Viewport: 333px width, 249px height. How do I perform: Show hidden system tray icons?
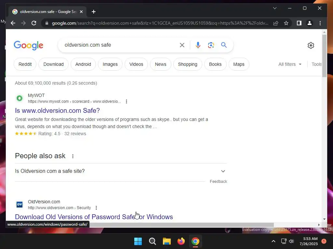[x=273, y=241]
